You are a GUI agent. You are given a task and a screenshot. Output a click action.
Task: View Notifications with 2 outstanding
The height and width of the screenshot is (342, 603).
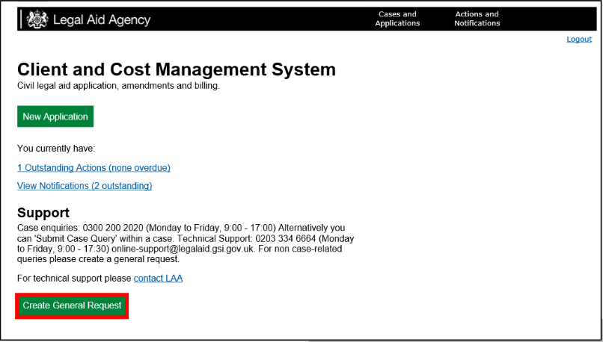[85, 186]
